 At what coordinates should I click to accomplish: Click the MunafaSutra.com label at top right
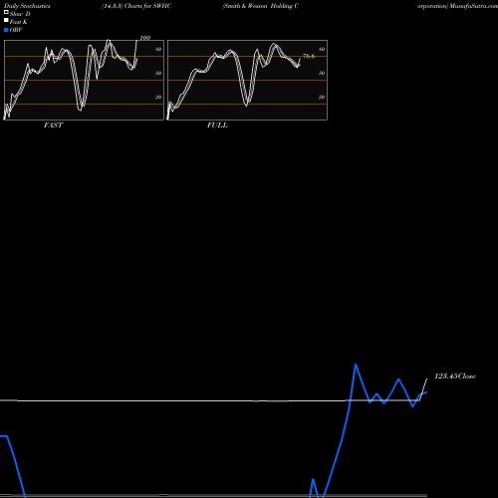[473, 6]
